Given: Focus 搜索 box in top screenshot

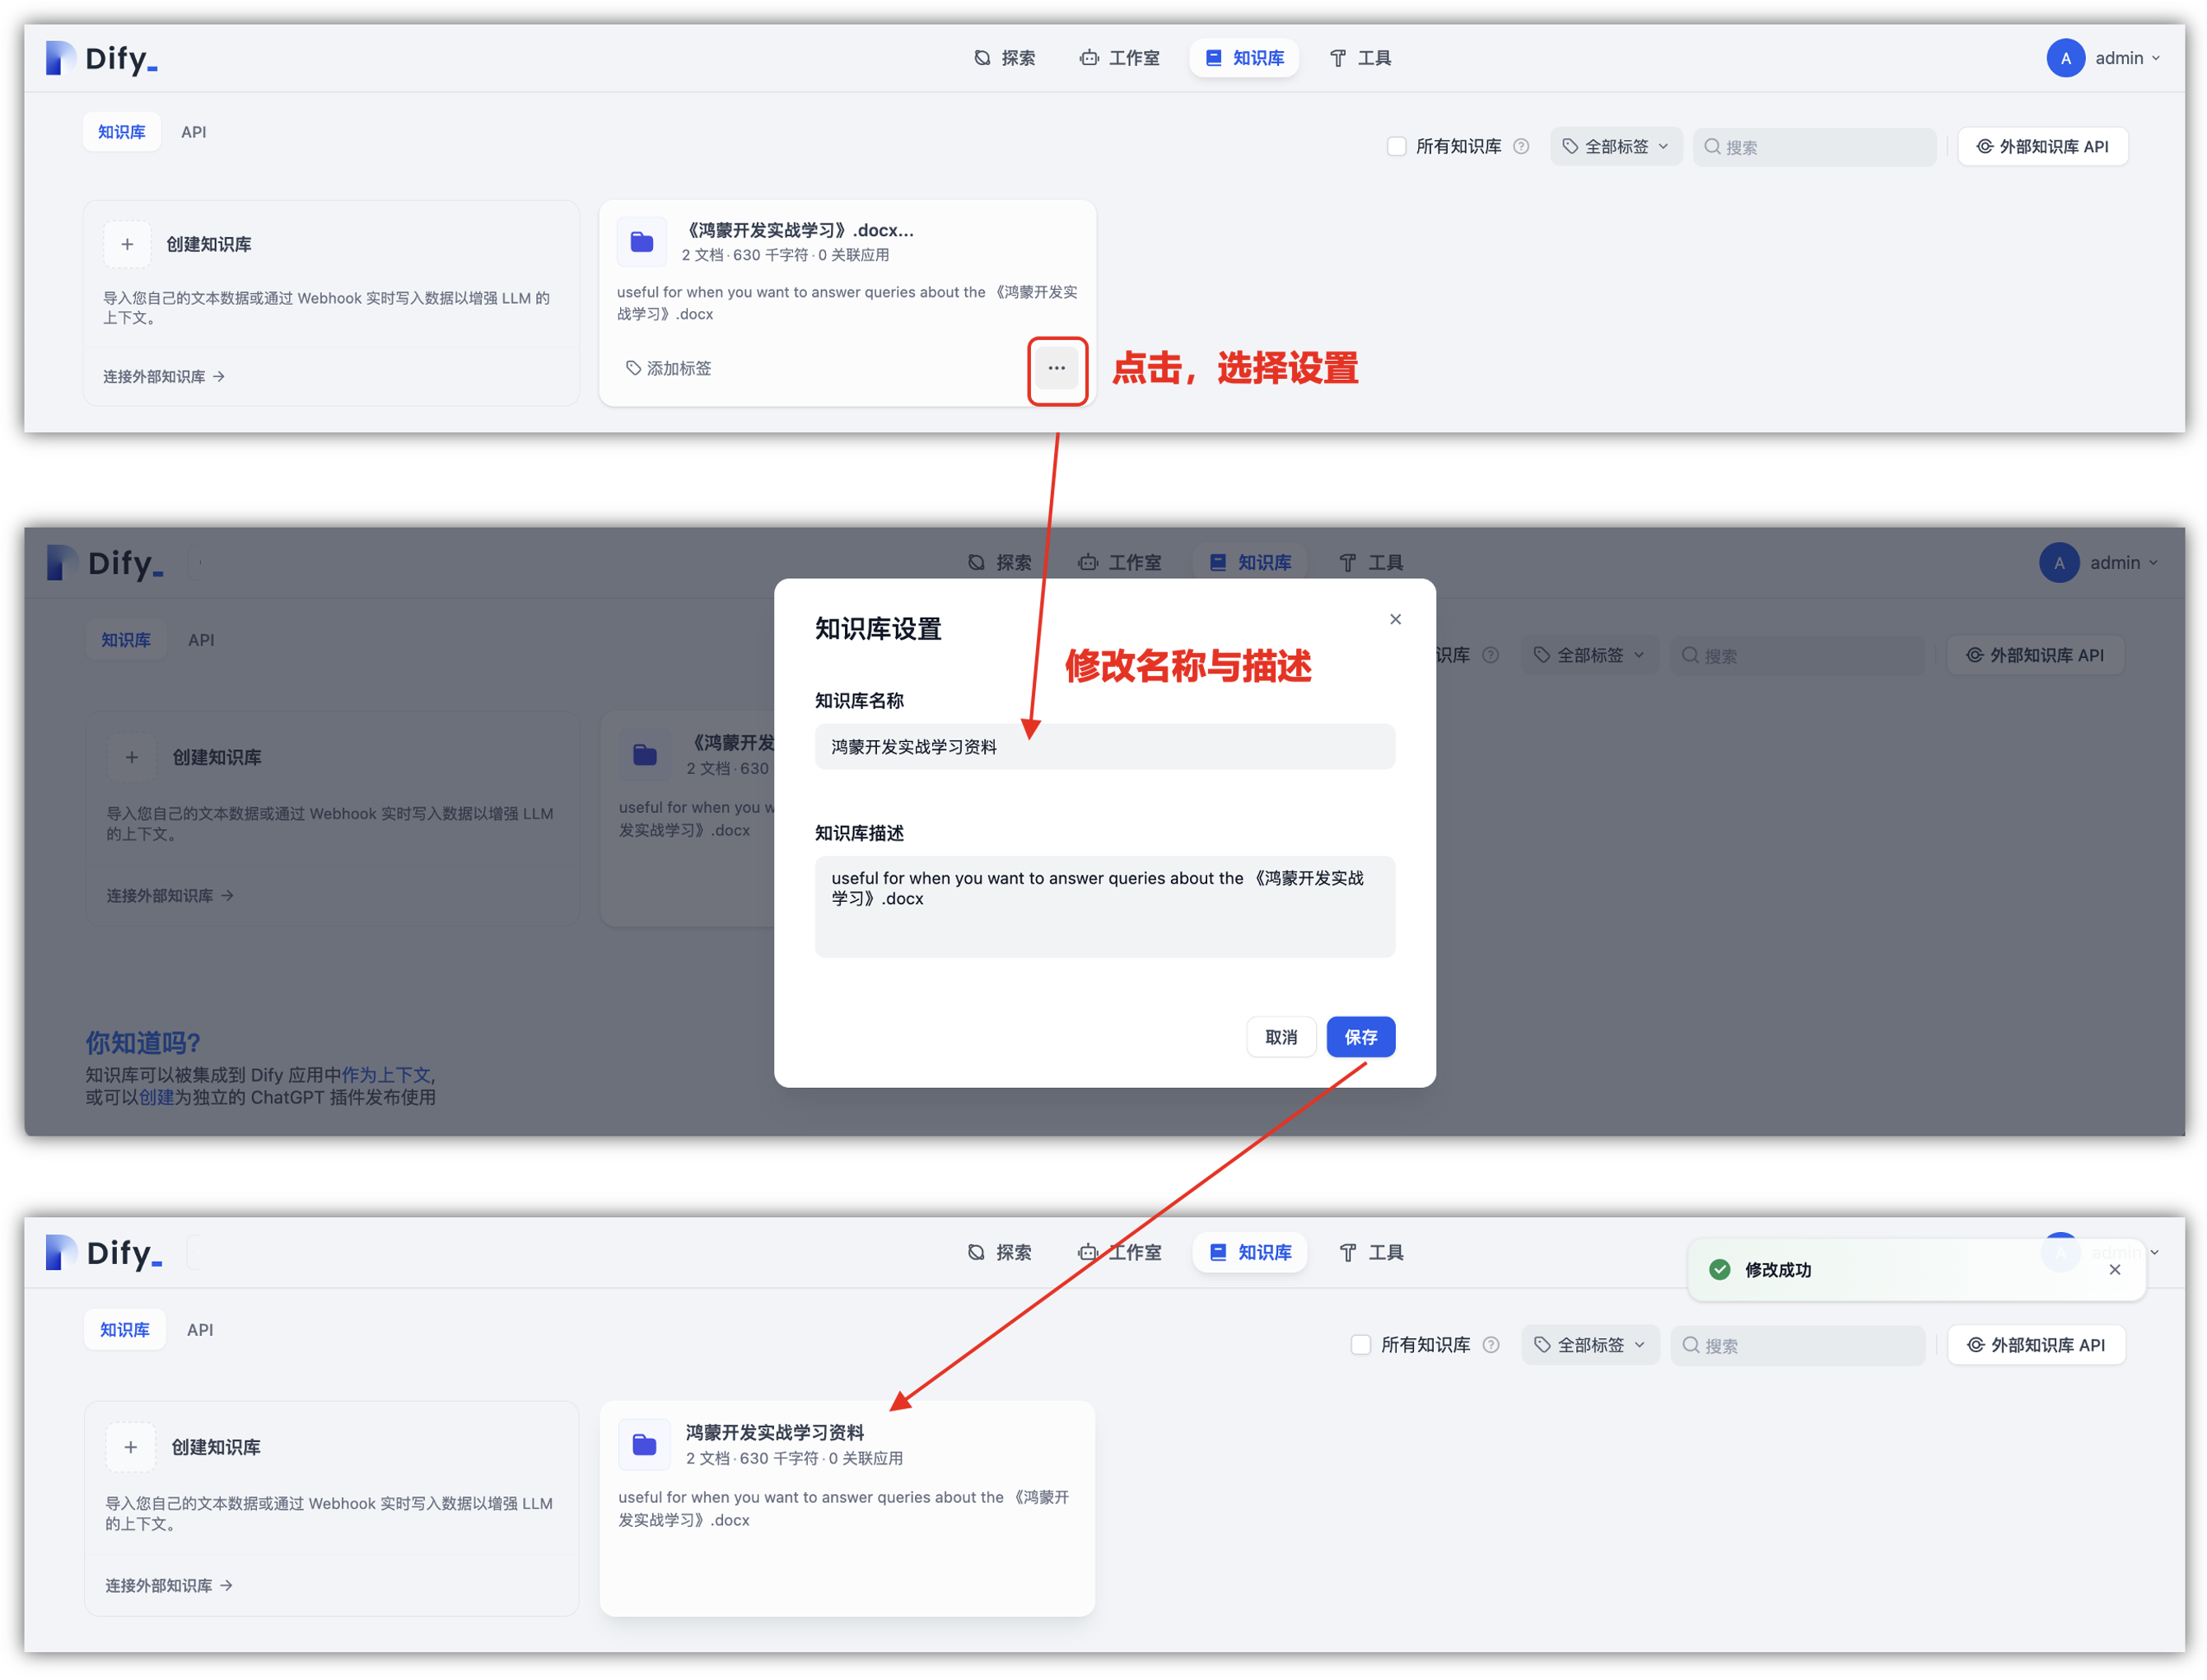Looking at the screenshot, I should (1814, 147).
